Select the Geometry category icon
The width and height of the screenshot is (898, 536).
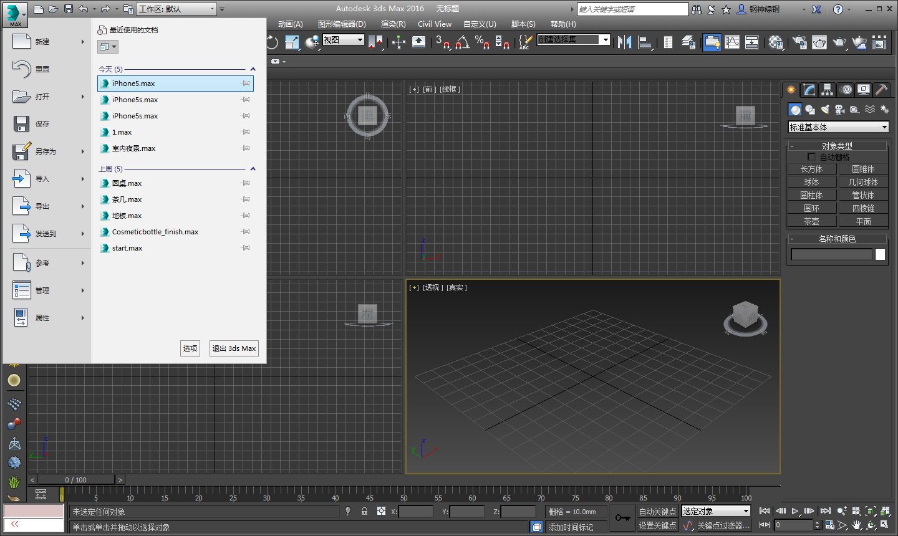(x=795, y=110)
